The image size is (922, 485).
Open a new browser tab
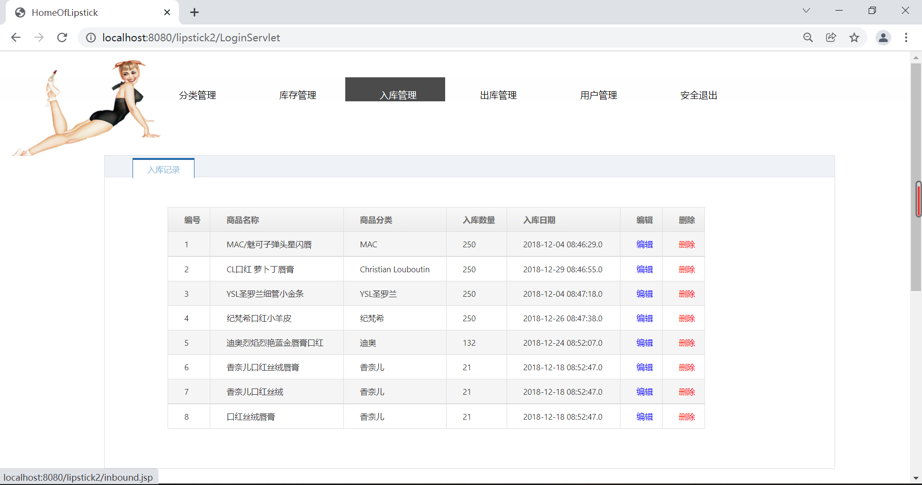point(194,12)
